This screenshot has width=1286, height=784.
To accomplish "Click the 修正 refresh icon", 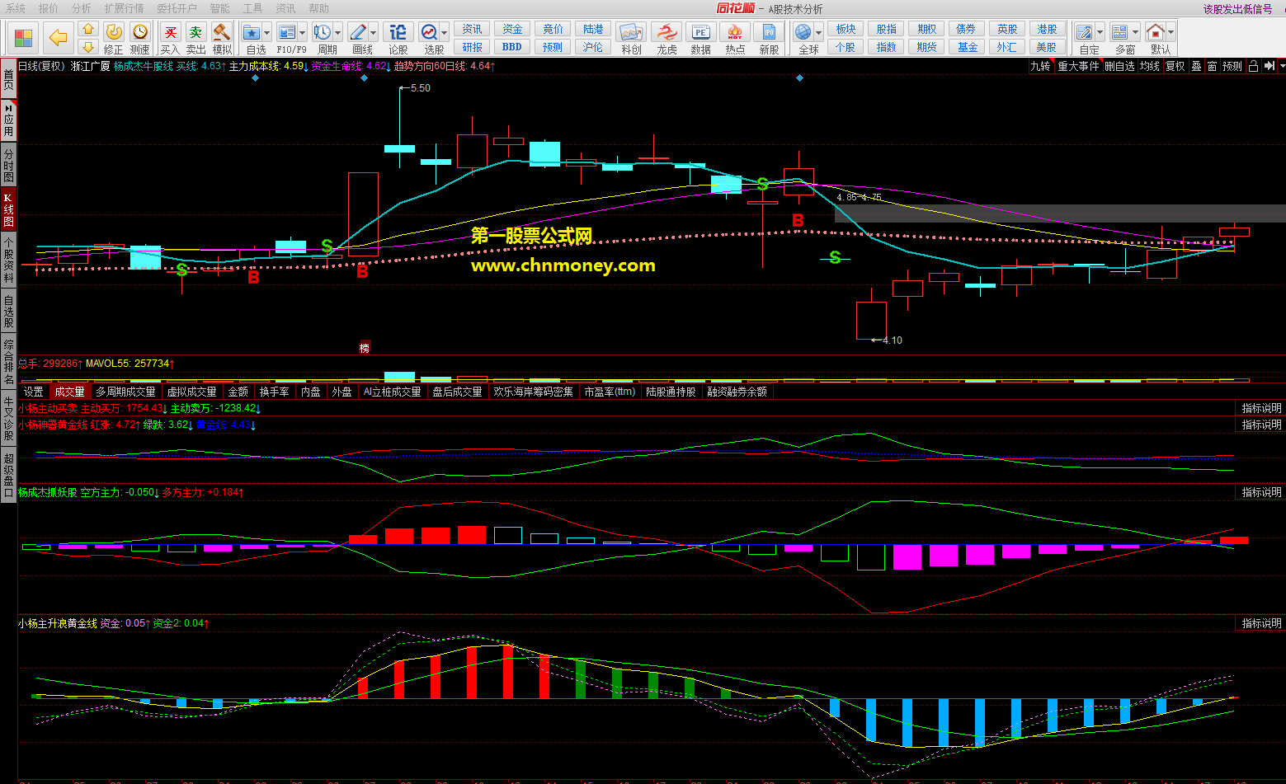I will [114, 31].
